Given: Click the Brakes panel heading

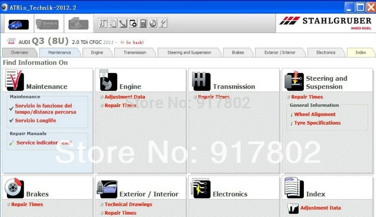Looking at the screenshot, I should tap(37, 194).
